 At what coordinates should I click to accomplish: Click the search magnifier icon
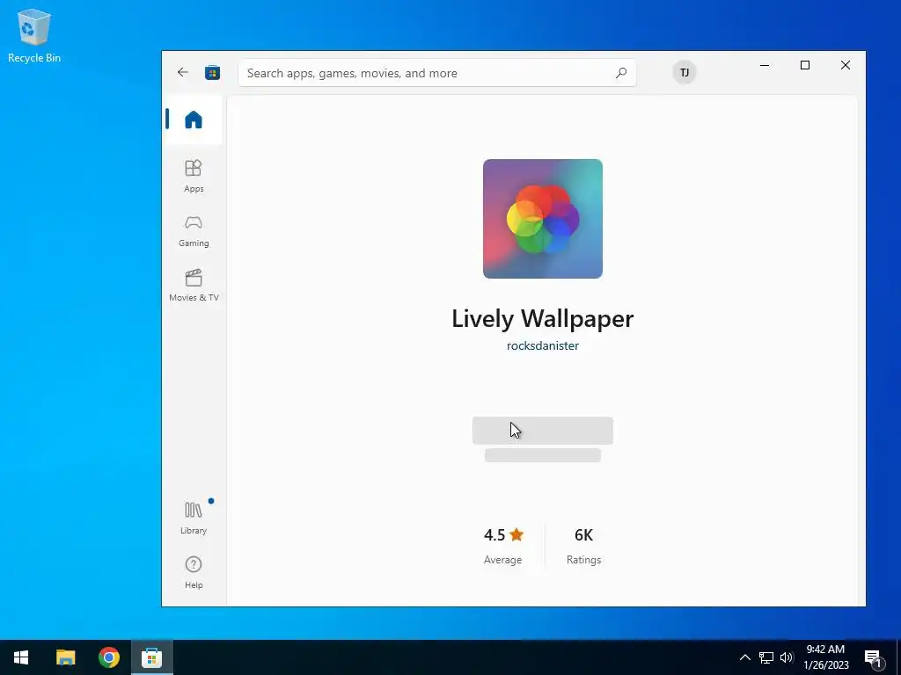621,73
